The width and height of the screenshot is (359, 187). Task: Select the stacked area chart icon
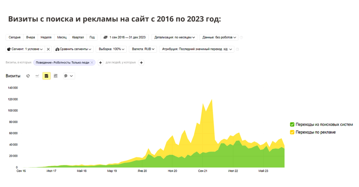46,76
